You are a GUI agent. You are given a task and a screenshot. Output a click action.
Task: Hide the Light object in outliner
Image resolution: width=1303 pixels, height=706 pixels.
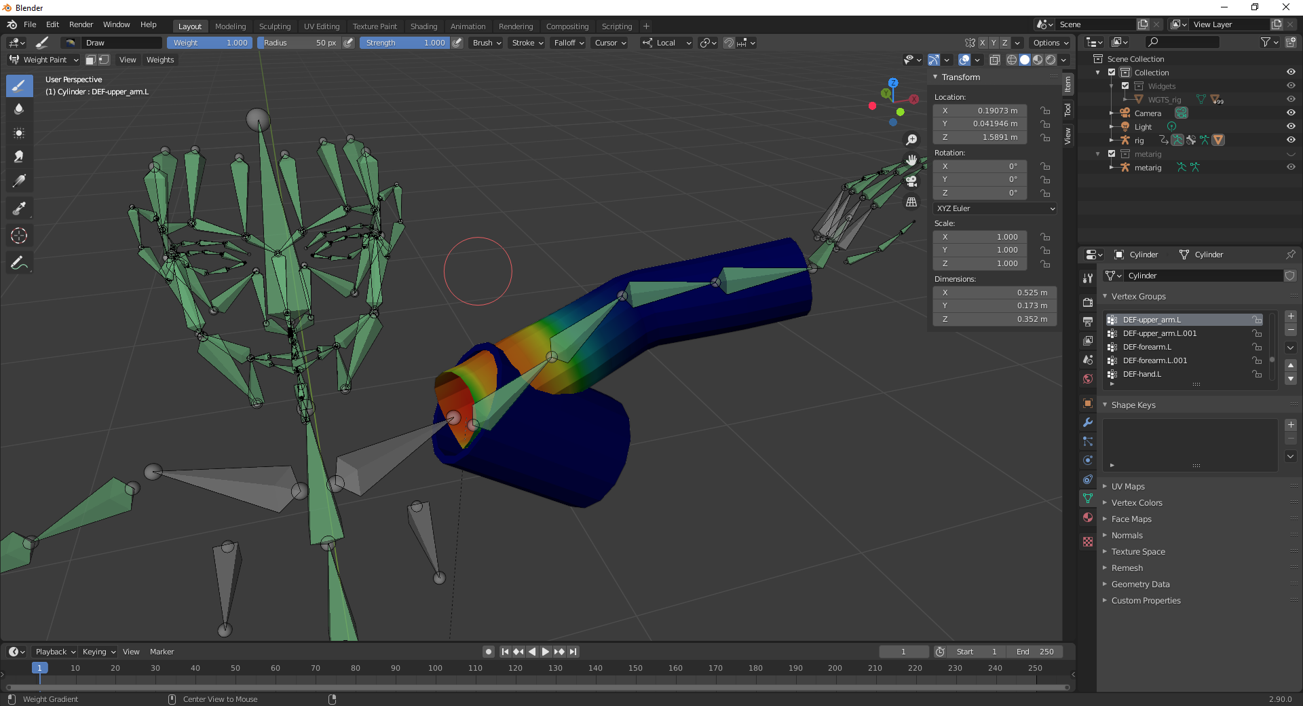click(x=1291, y=127)
